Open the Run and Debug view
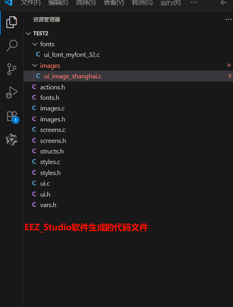This screenshot has width=233, height=307. [11, 93]
